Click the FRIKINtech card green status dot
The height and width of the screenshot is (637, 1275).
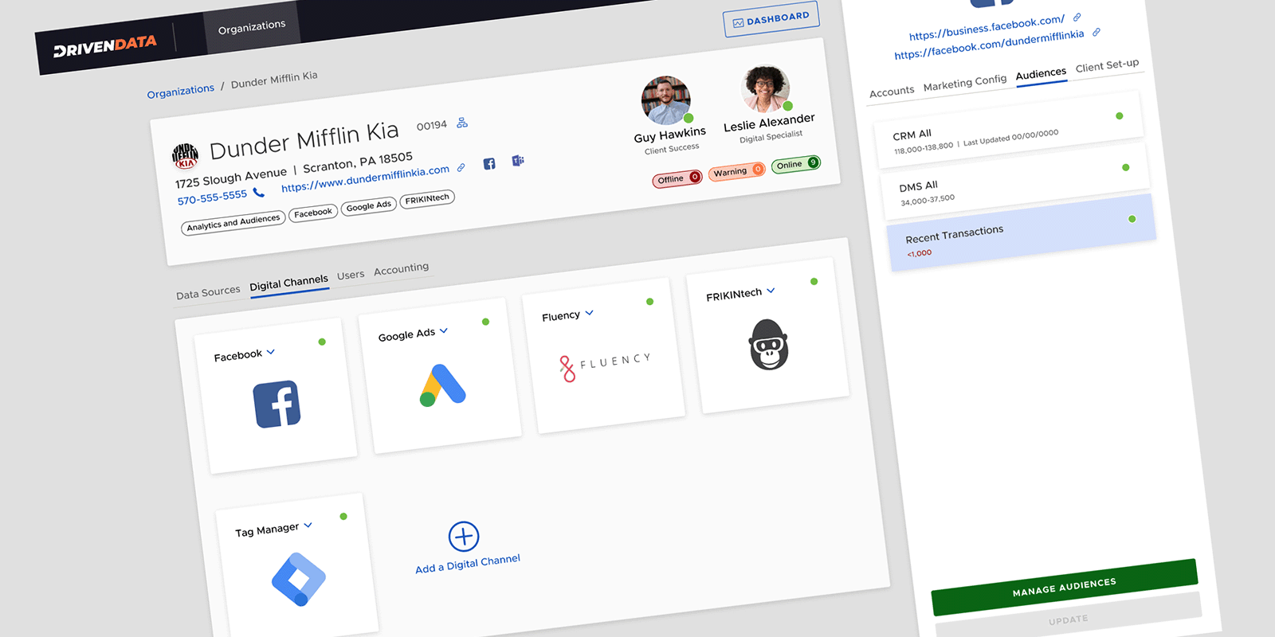click(x=814, y=281)
